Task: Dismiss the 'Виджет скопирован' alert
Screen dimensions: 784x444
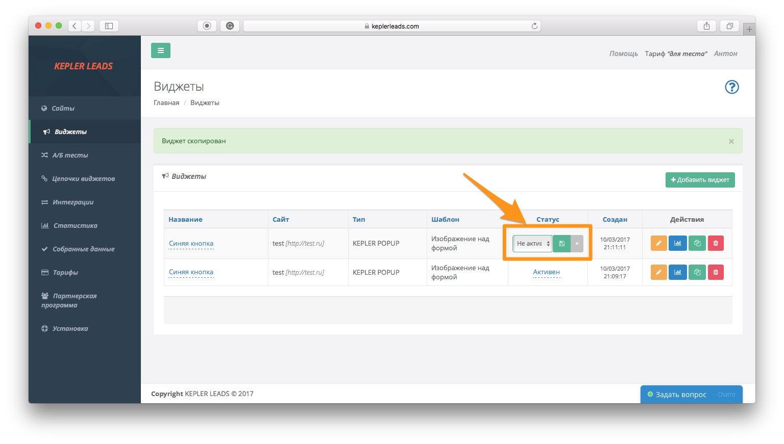Action: pos(731,141)
